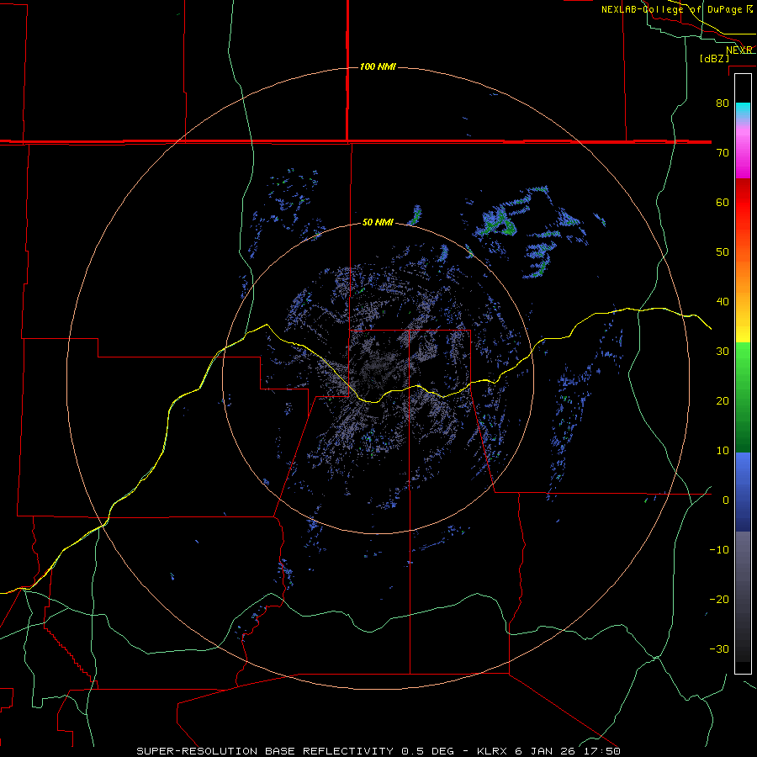Click the -10 dBZ scale label
This screenshot has height=757, width=757.
click(x=719, y=550)
